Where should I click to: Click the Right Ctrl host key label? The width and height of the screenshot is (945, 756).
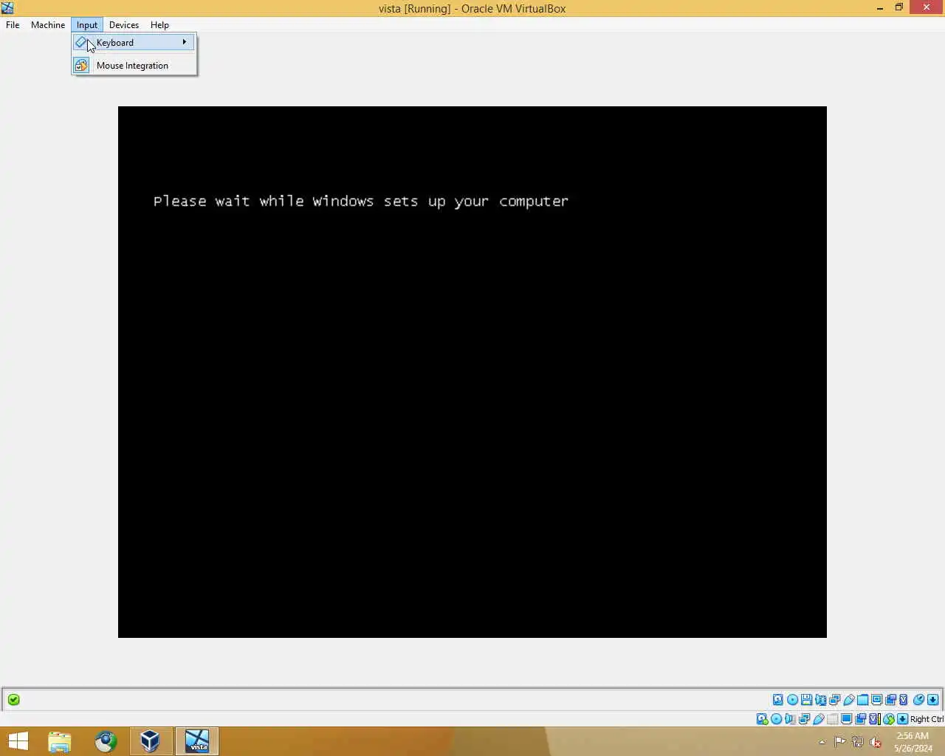pos(927,719)
